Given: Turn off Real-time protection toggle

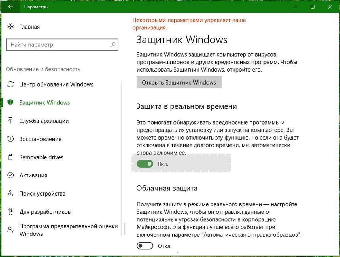Looking at the screenshot, I should point(145,164).
